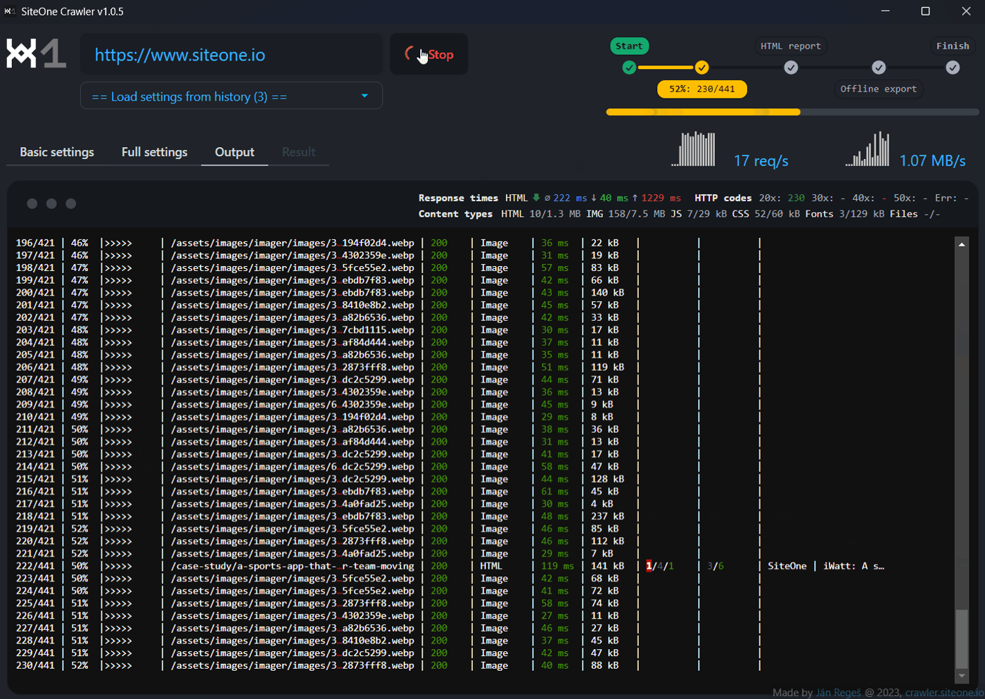
Task: Select the Output tab
Action: click(x=234, y=152)
